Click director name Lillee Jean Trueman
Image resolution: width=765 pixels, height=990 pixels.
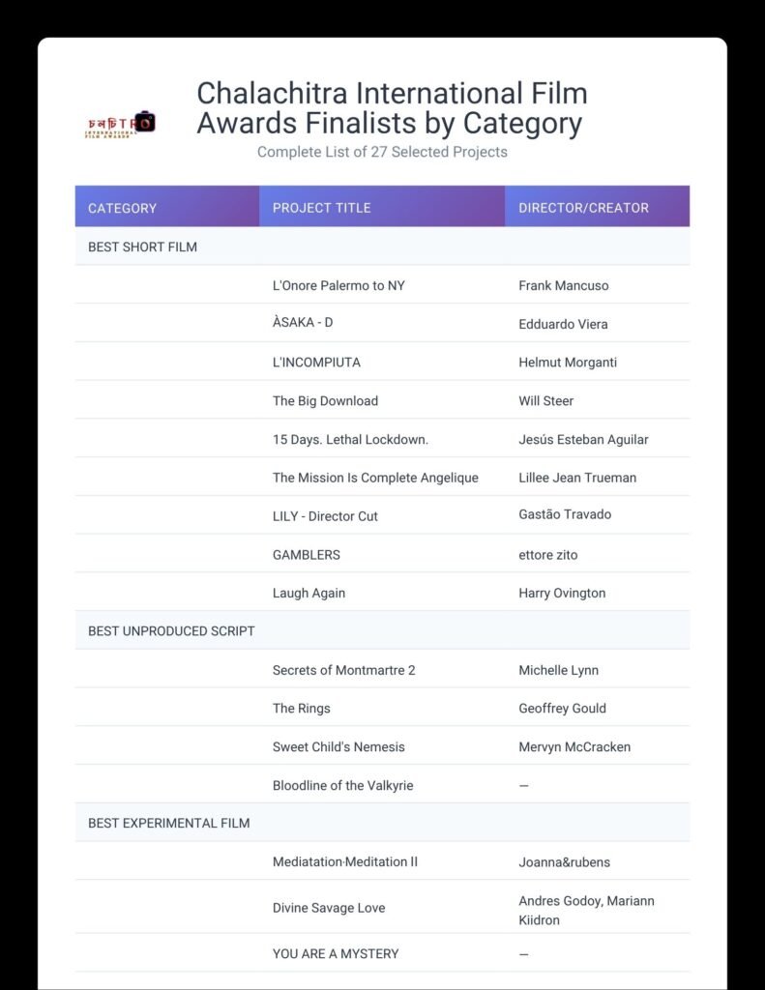[x=576, y=478]
